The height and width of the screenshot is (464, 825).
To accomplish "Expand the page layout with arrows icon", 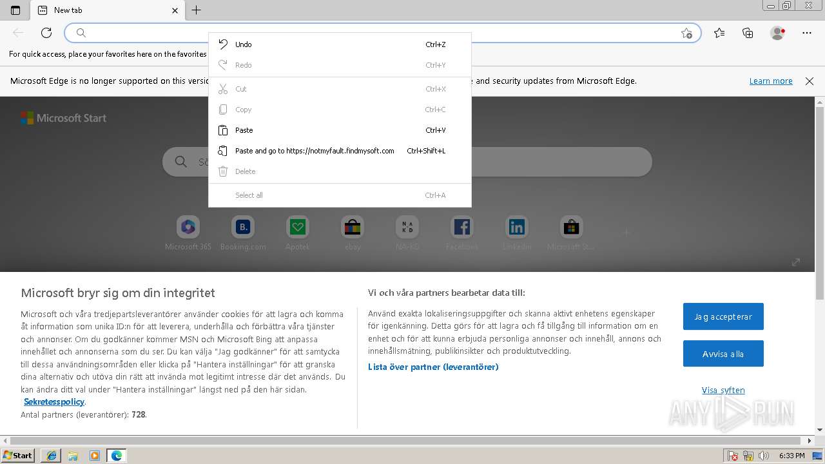I will point(796,262).
